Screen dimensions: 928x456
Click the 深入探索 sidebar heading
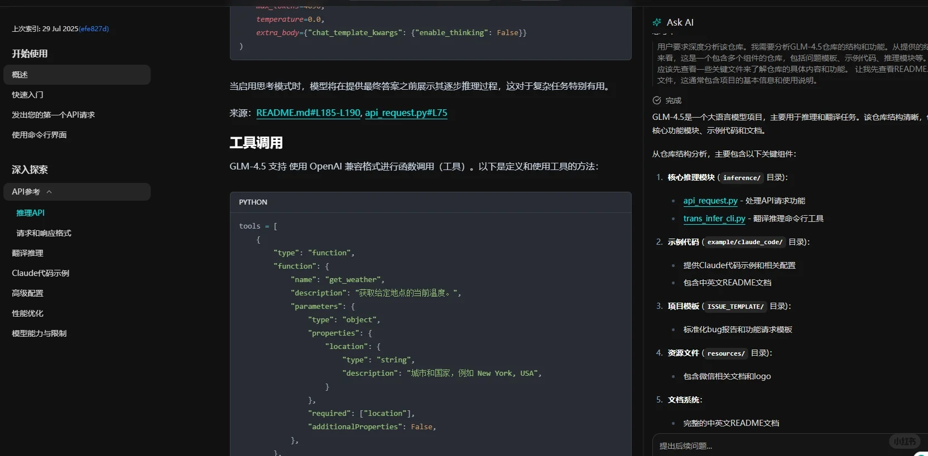click(30, 169)
